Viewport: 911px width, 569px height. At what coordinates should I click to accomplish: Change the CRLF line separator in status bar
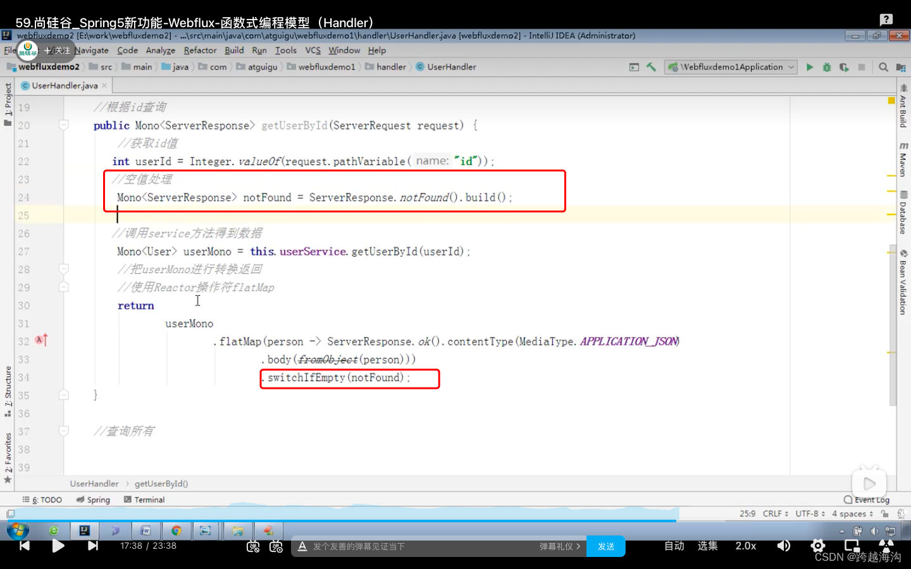point(776,513)
